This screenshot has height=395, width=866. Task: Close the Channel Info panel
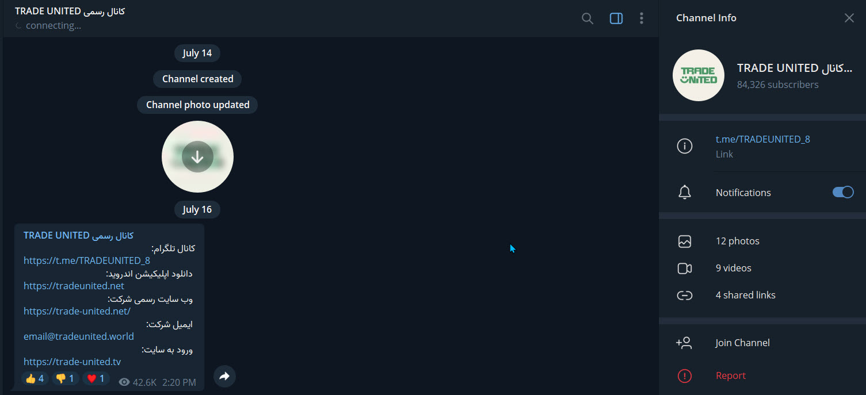(x=849, y=18)
